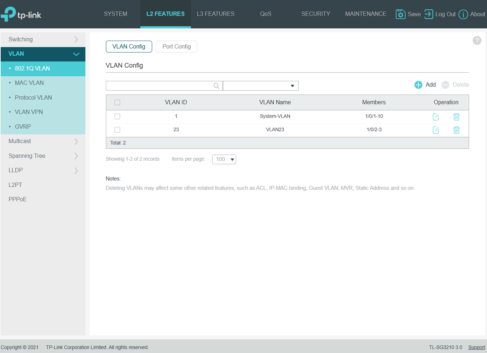Edit the System-VLAN entry

435,117
